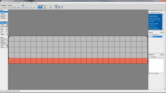
Task: Click the green point on the panel
Action: tap(11, 60)
